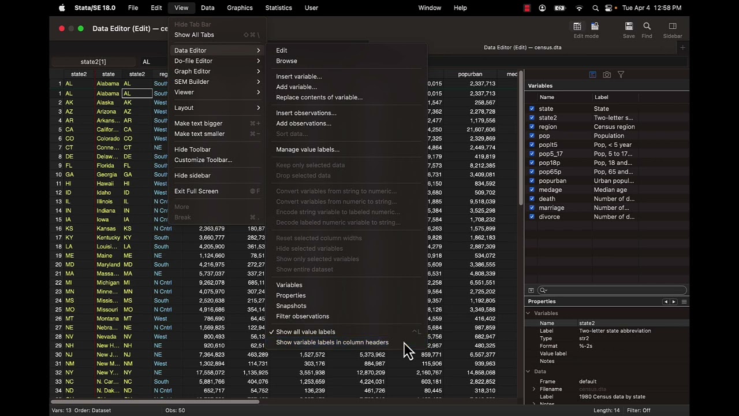Toggle the pop variable checkbox
The image size is (739, 416).
pyautogui.click(x=532, y=136)
